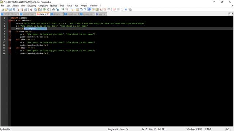Open the File menu
Screen dimensions: 234x131
click(x=3, y=5)
